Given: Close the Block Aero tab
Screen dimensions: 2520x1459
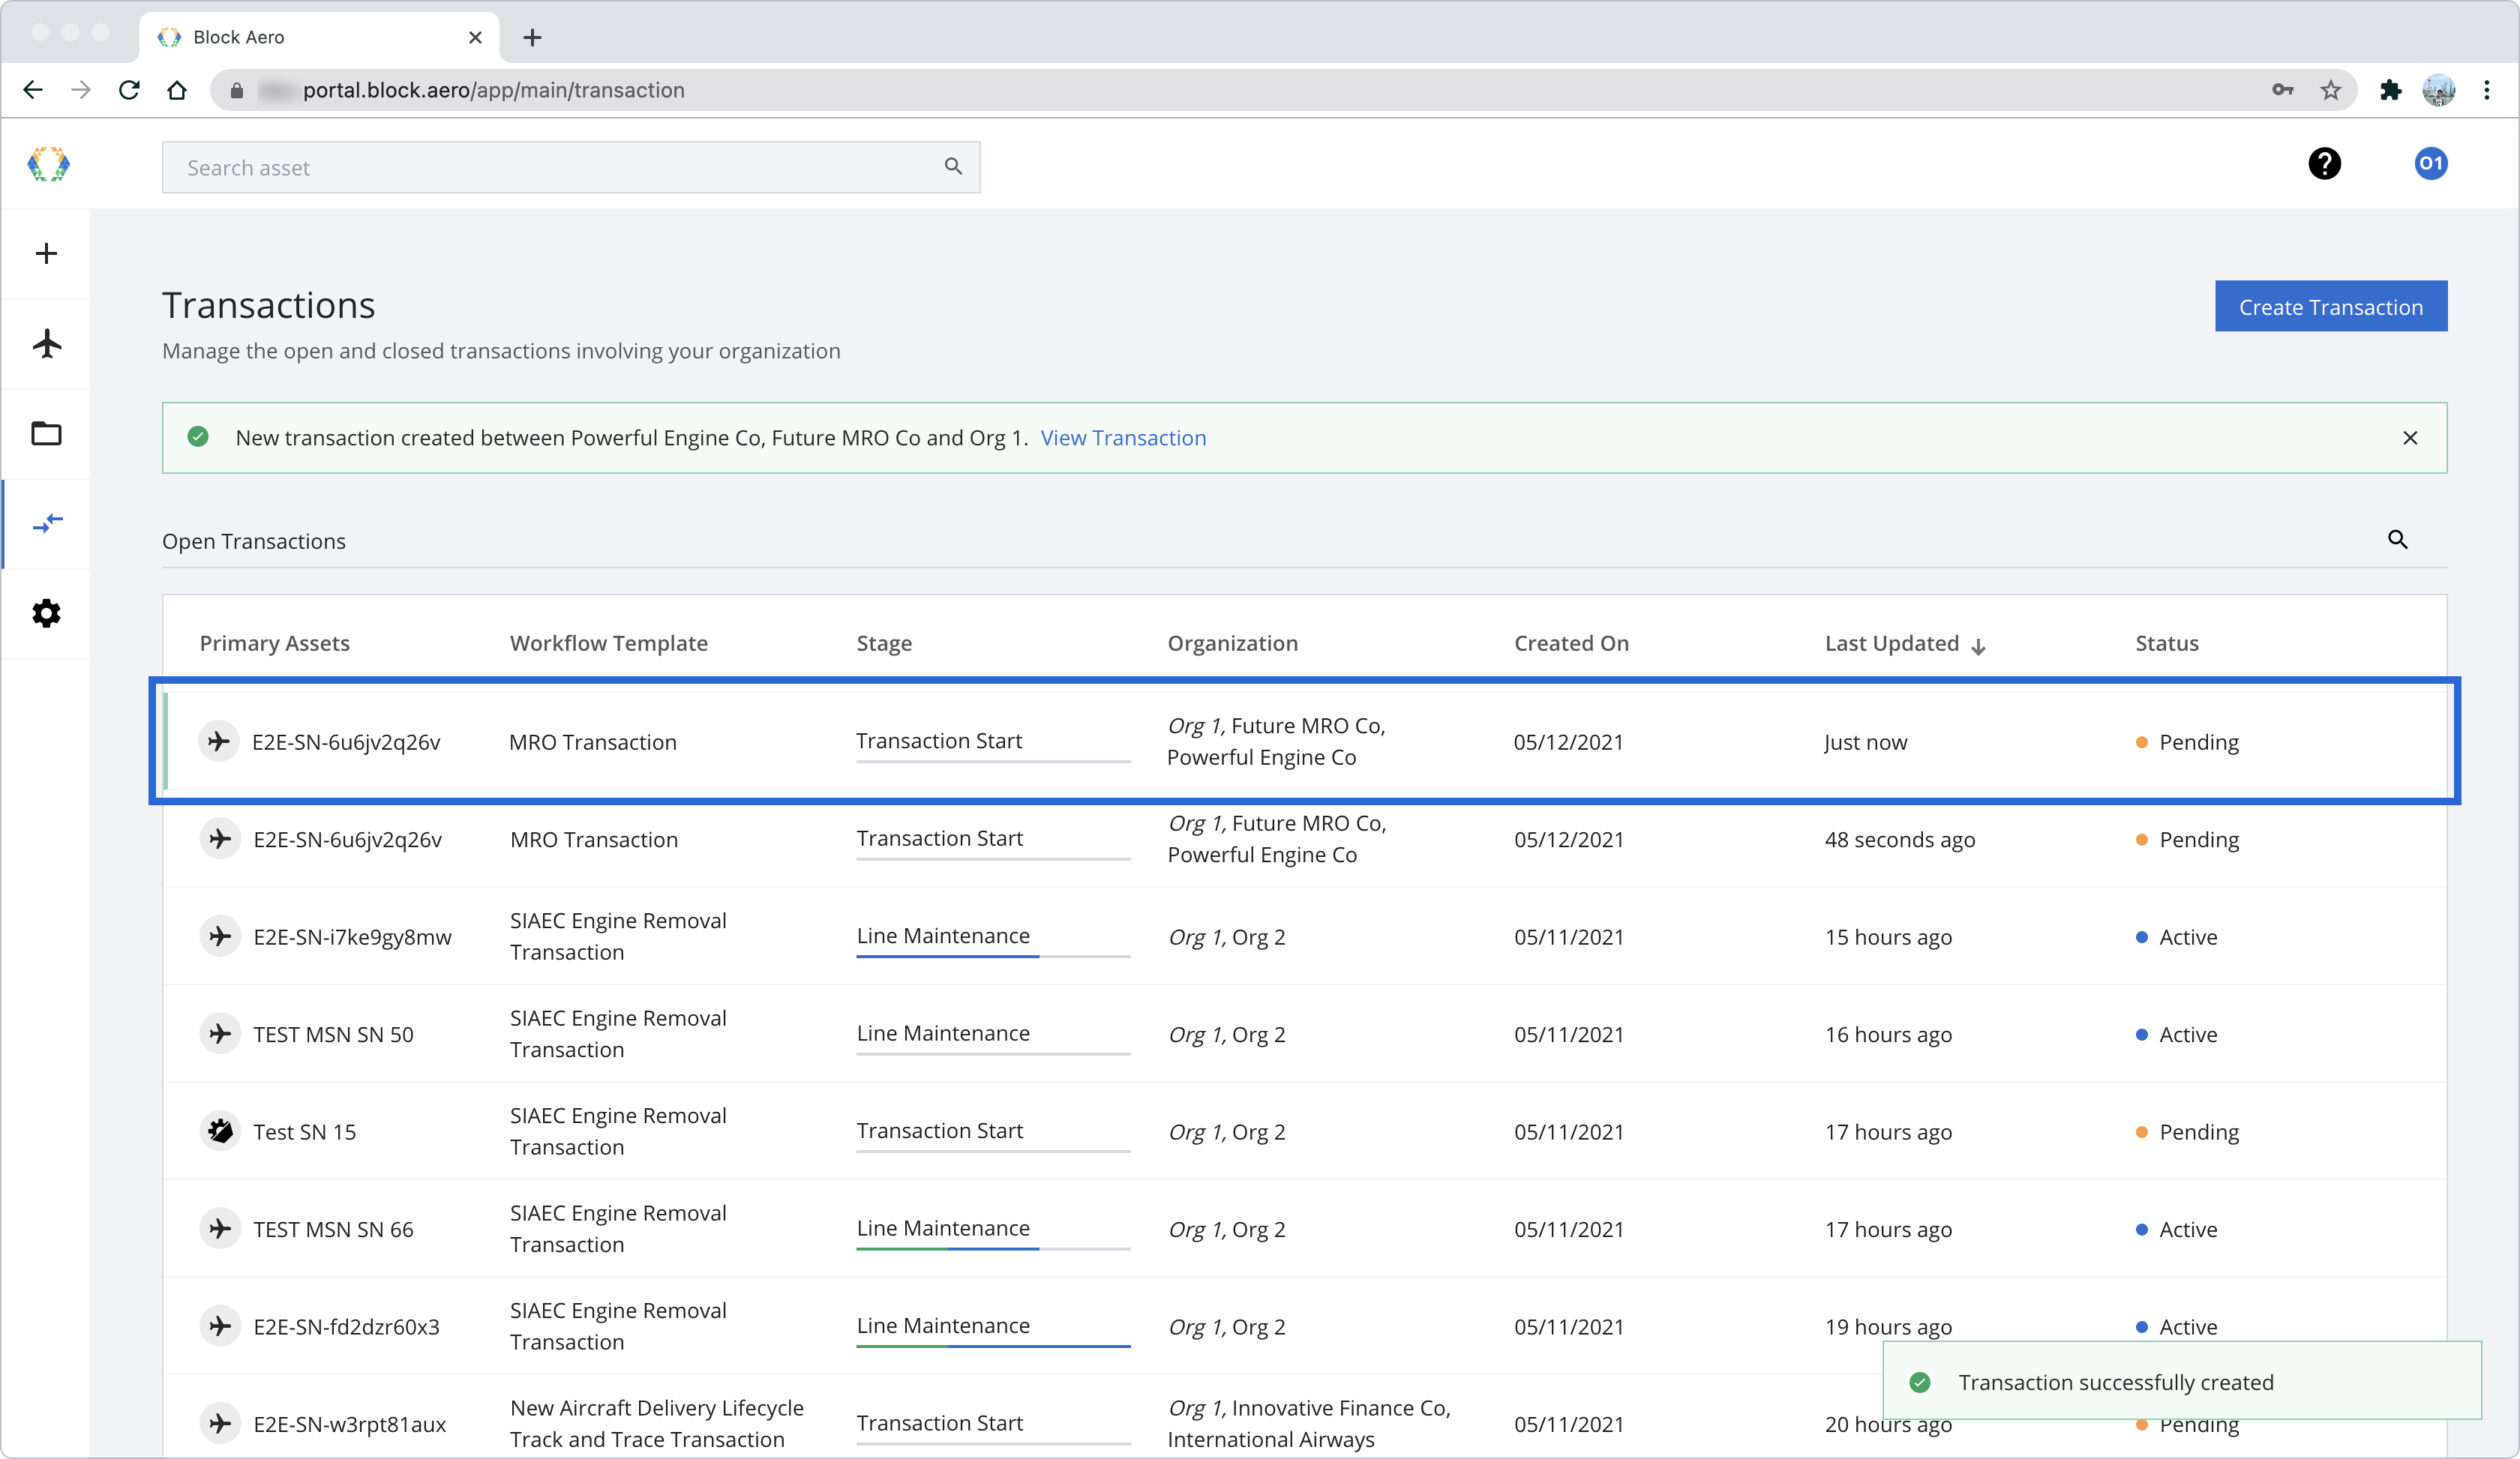Looking at the screenshot, I should [475, 37].
